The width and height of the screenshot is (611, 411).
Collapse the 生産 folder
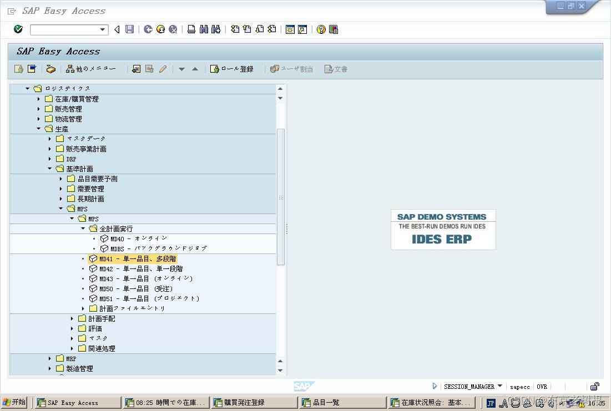pyautogui.click(x=39, y=129)
